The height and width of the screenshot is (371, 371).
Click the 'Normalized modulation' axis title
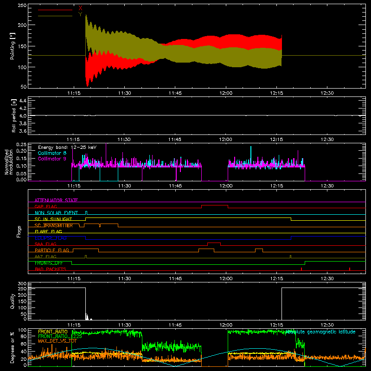pos(9,162)
